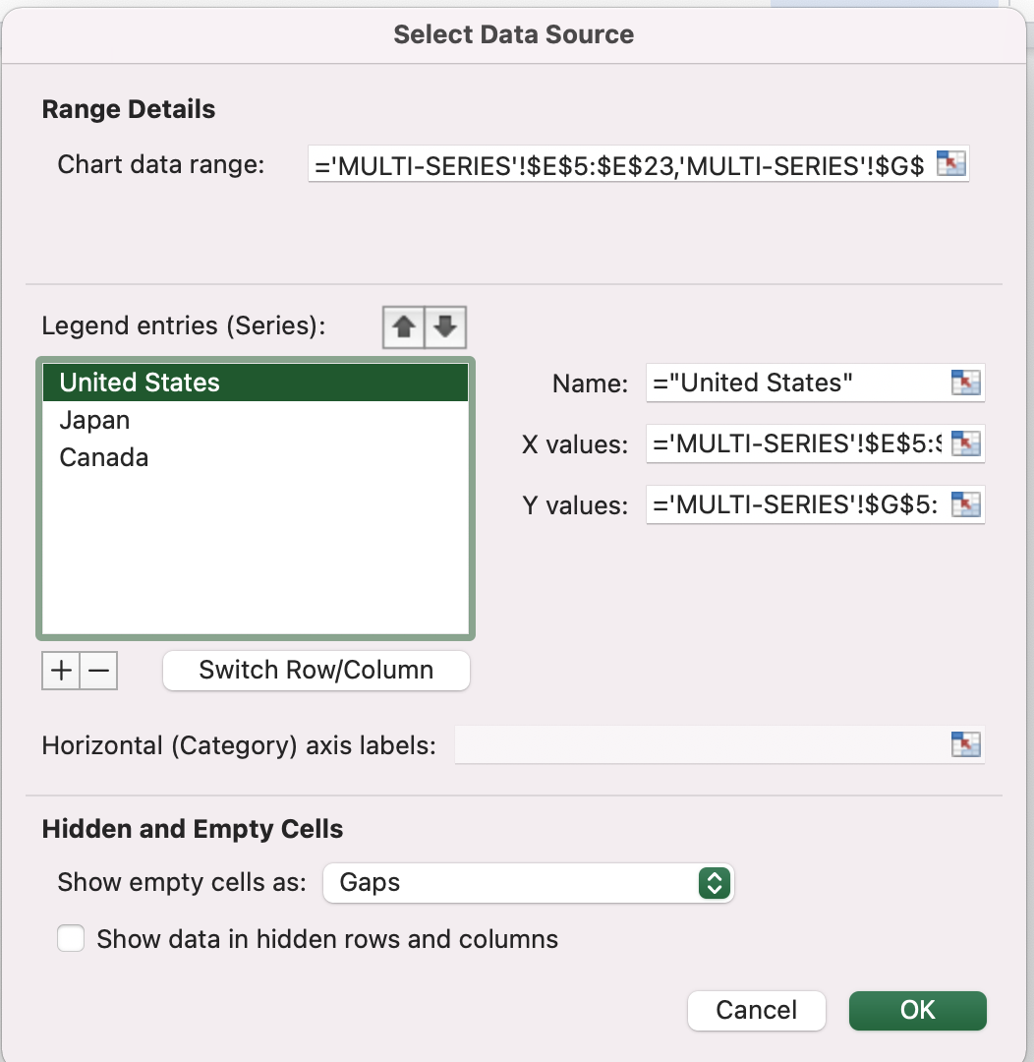The width and height of the screenshot is (1034, 1062).
Task: Open the range selector for the series Name field
Action: pos(965,383)
